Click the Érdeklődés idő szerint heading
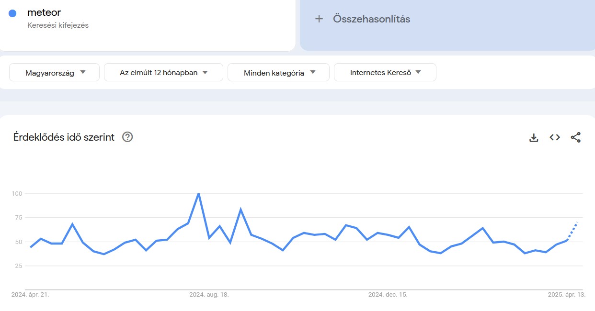Viewport: 595px width, 311px height. [x=64, y=137]
